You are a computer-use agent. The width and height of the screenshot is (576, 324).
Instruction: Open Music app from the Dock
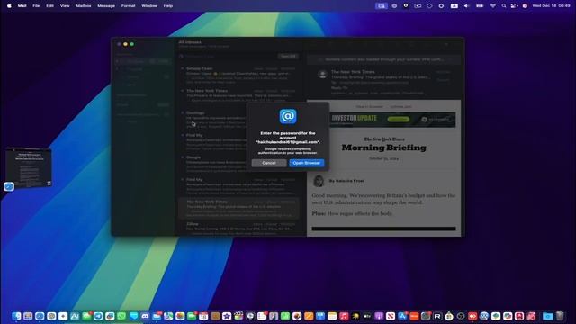click(x=344, y=316)
